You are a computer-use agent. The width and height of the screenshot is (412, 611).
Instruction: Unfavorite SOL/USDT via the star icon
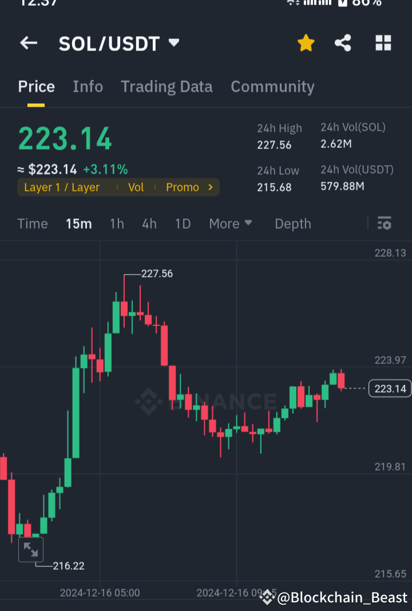point(306,42)
